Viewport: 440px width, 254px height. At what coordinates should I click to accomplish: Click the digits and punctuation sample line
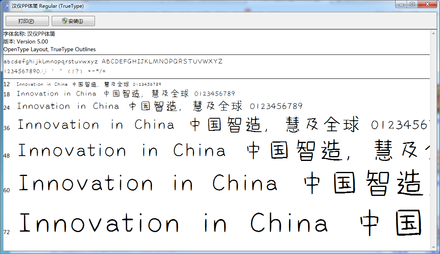coord(55,71)
